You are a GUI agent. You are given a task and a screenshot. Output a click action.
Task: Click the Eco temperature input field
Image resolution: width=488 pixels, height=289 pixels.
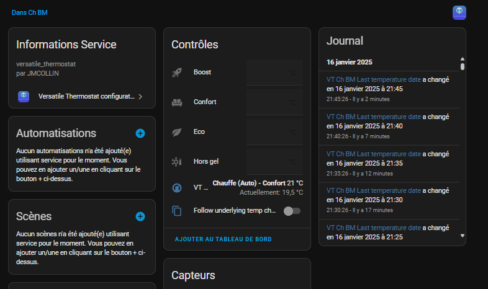click(x=274, y=131)
